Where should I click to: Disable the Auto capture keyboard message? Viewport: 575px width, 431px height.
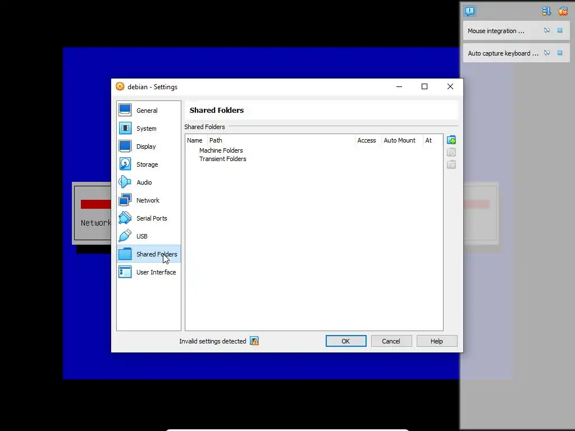pos(547,53)
